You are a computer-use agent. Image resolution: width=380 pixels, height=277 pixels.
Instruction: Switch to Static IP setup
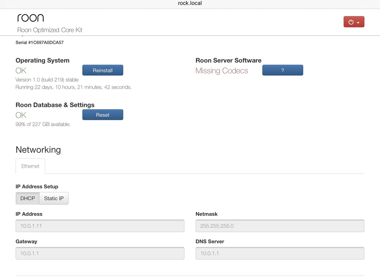(x=54, y=198)
